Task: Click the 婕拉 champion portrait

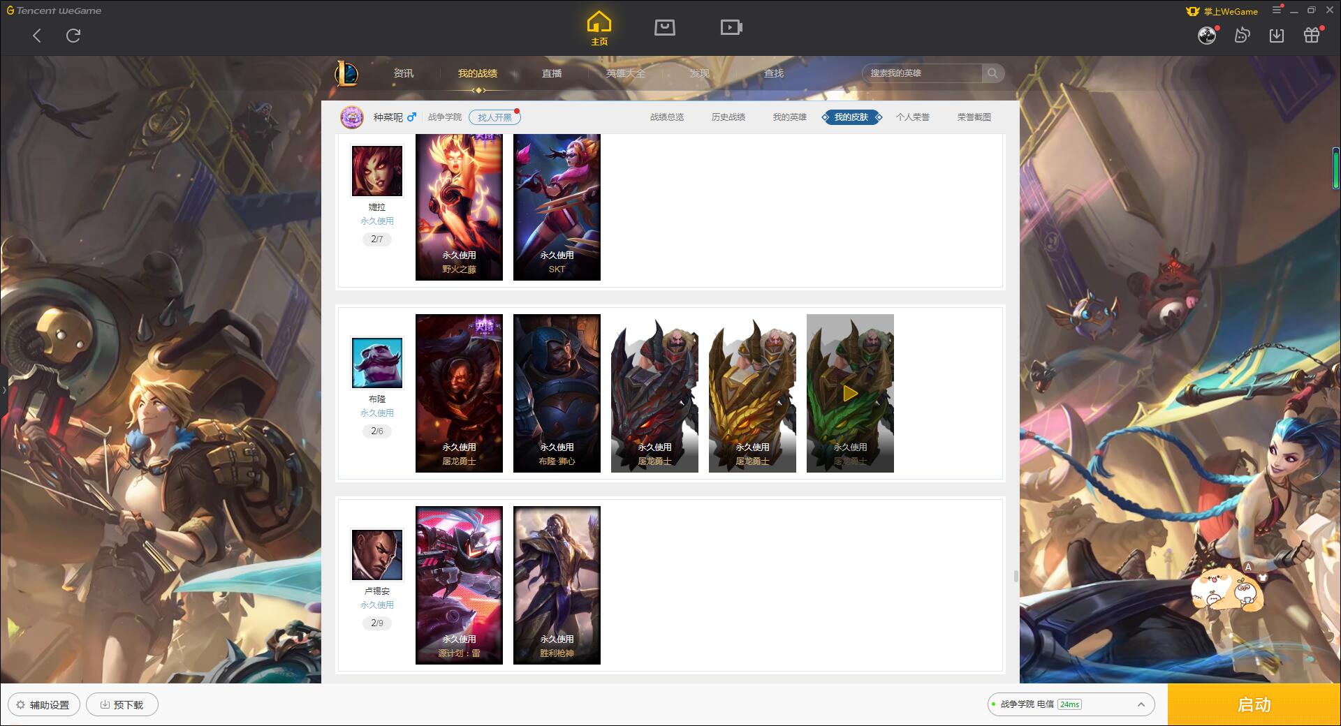Action: [377, 171]
